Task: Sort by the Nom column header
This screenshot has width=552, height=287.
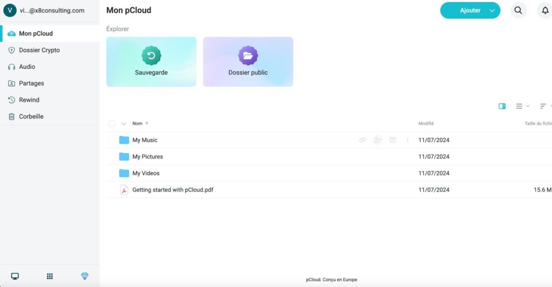Action: [x=140, y=123]
